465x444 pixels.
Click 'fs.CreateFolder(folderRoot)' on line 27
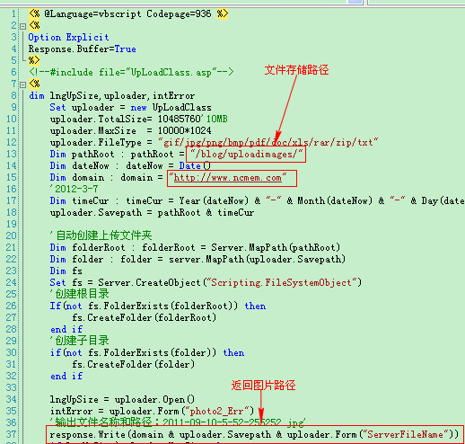[144, 318]
